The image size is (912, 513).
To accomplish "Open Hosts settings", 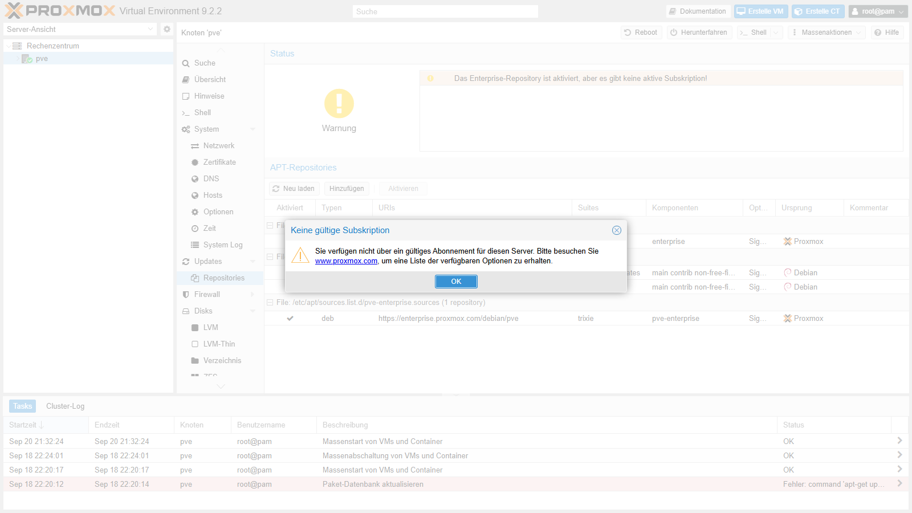I will (213, 196).
